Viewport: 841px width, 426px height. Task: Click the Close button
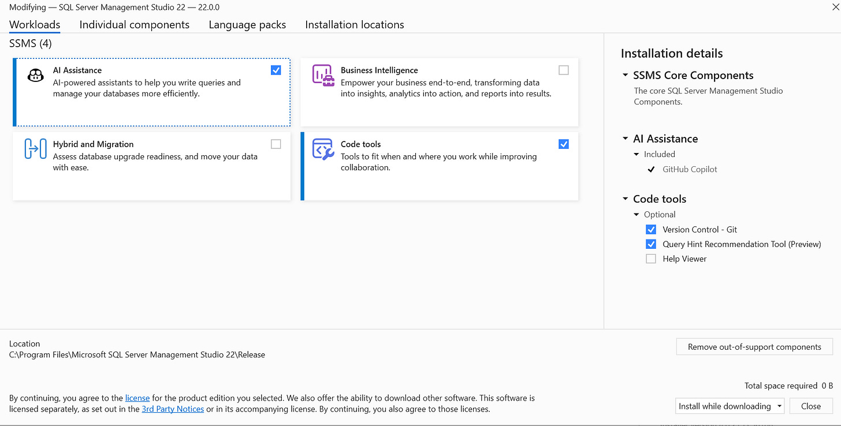[811, 406]
